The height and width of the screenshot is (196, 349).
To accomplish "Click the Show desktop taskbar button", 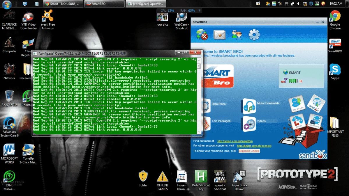I will (347, 3).
